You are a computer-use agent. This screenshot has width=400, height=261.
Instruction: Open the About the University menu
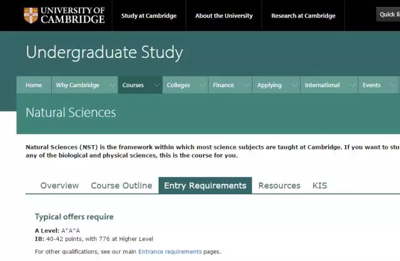tap(224, 16)
